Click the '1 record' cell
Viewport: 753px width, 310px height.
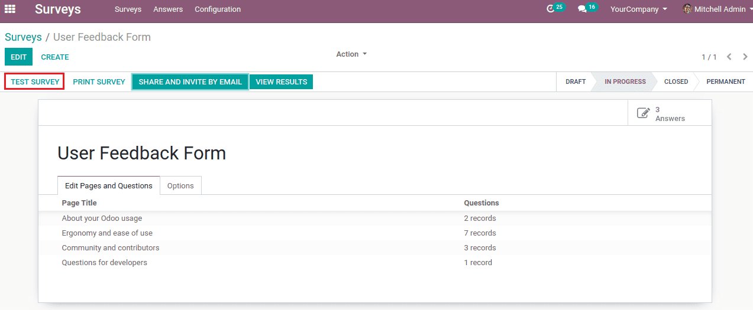point(478,263)
